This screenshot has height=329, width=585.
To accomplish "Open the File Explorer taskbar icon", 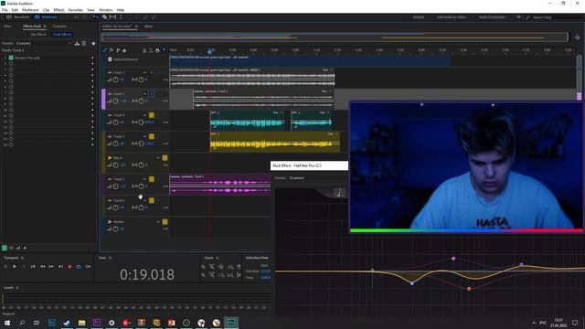I will 81,323.
